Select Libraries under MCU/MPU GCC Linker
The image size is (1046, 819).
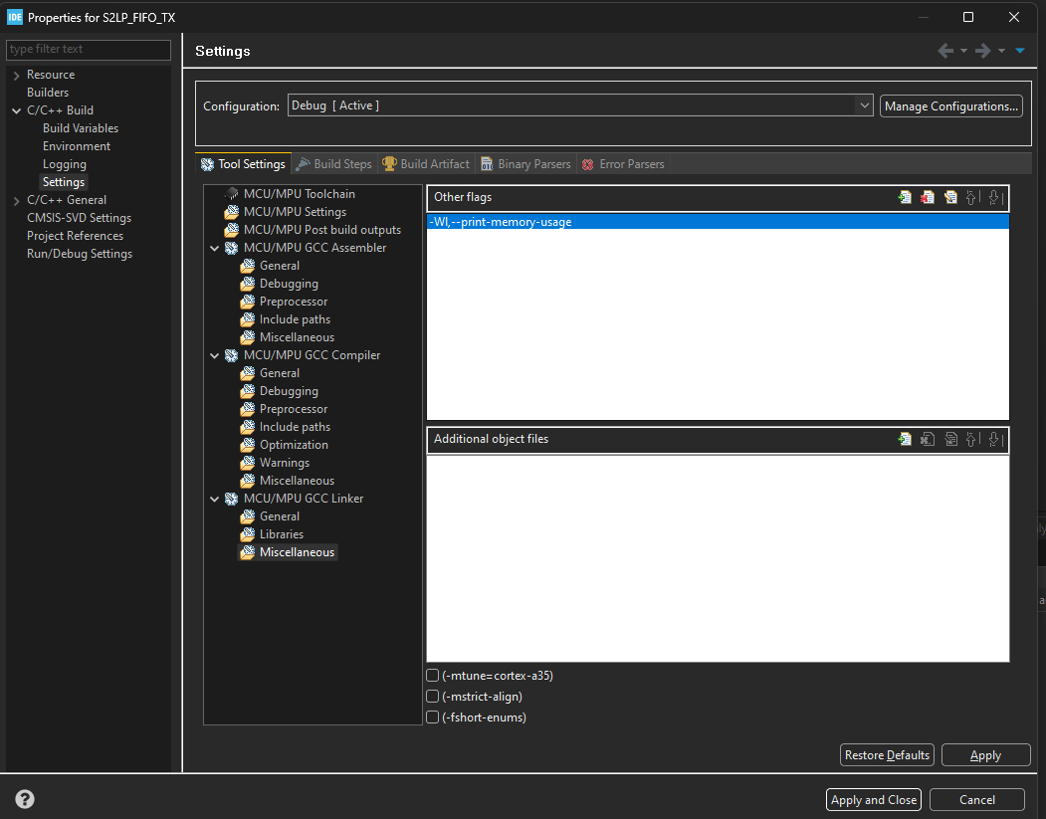[x=280, y=533]
